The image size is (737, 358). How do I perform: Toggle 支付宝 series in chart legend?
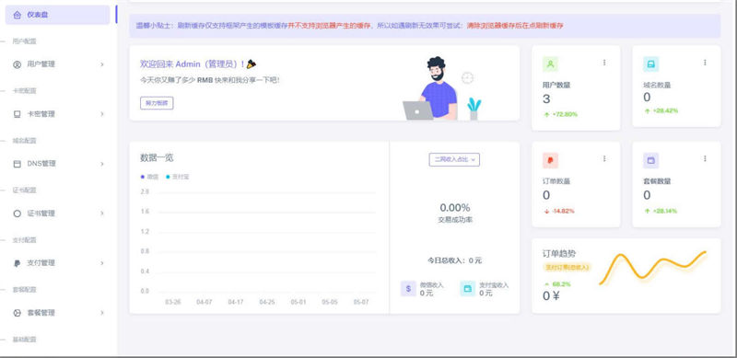(177, 177)
